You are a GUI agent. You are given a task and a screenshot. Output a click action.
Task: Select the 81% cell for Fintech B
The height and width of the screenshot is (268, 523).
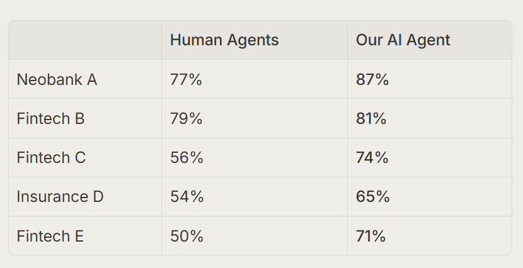coord(430,118)
